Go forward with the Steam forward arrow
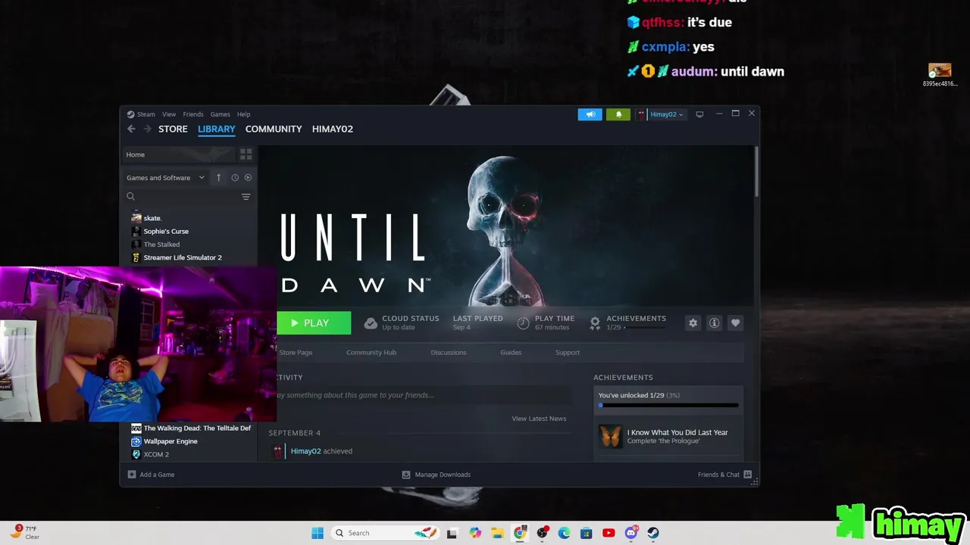 147,129
